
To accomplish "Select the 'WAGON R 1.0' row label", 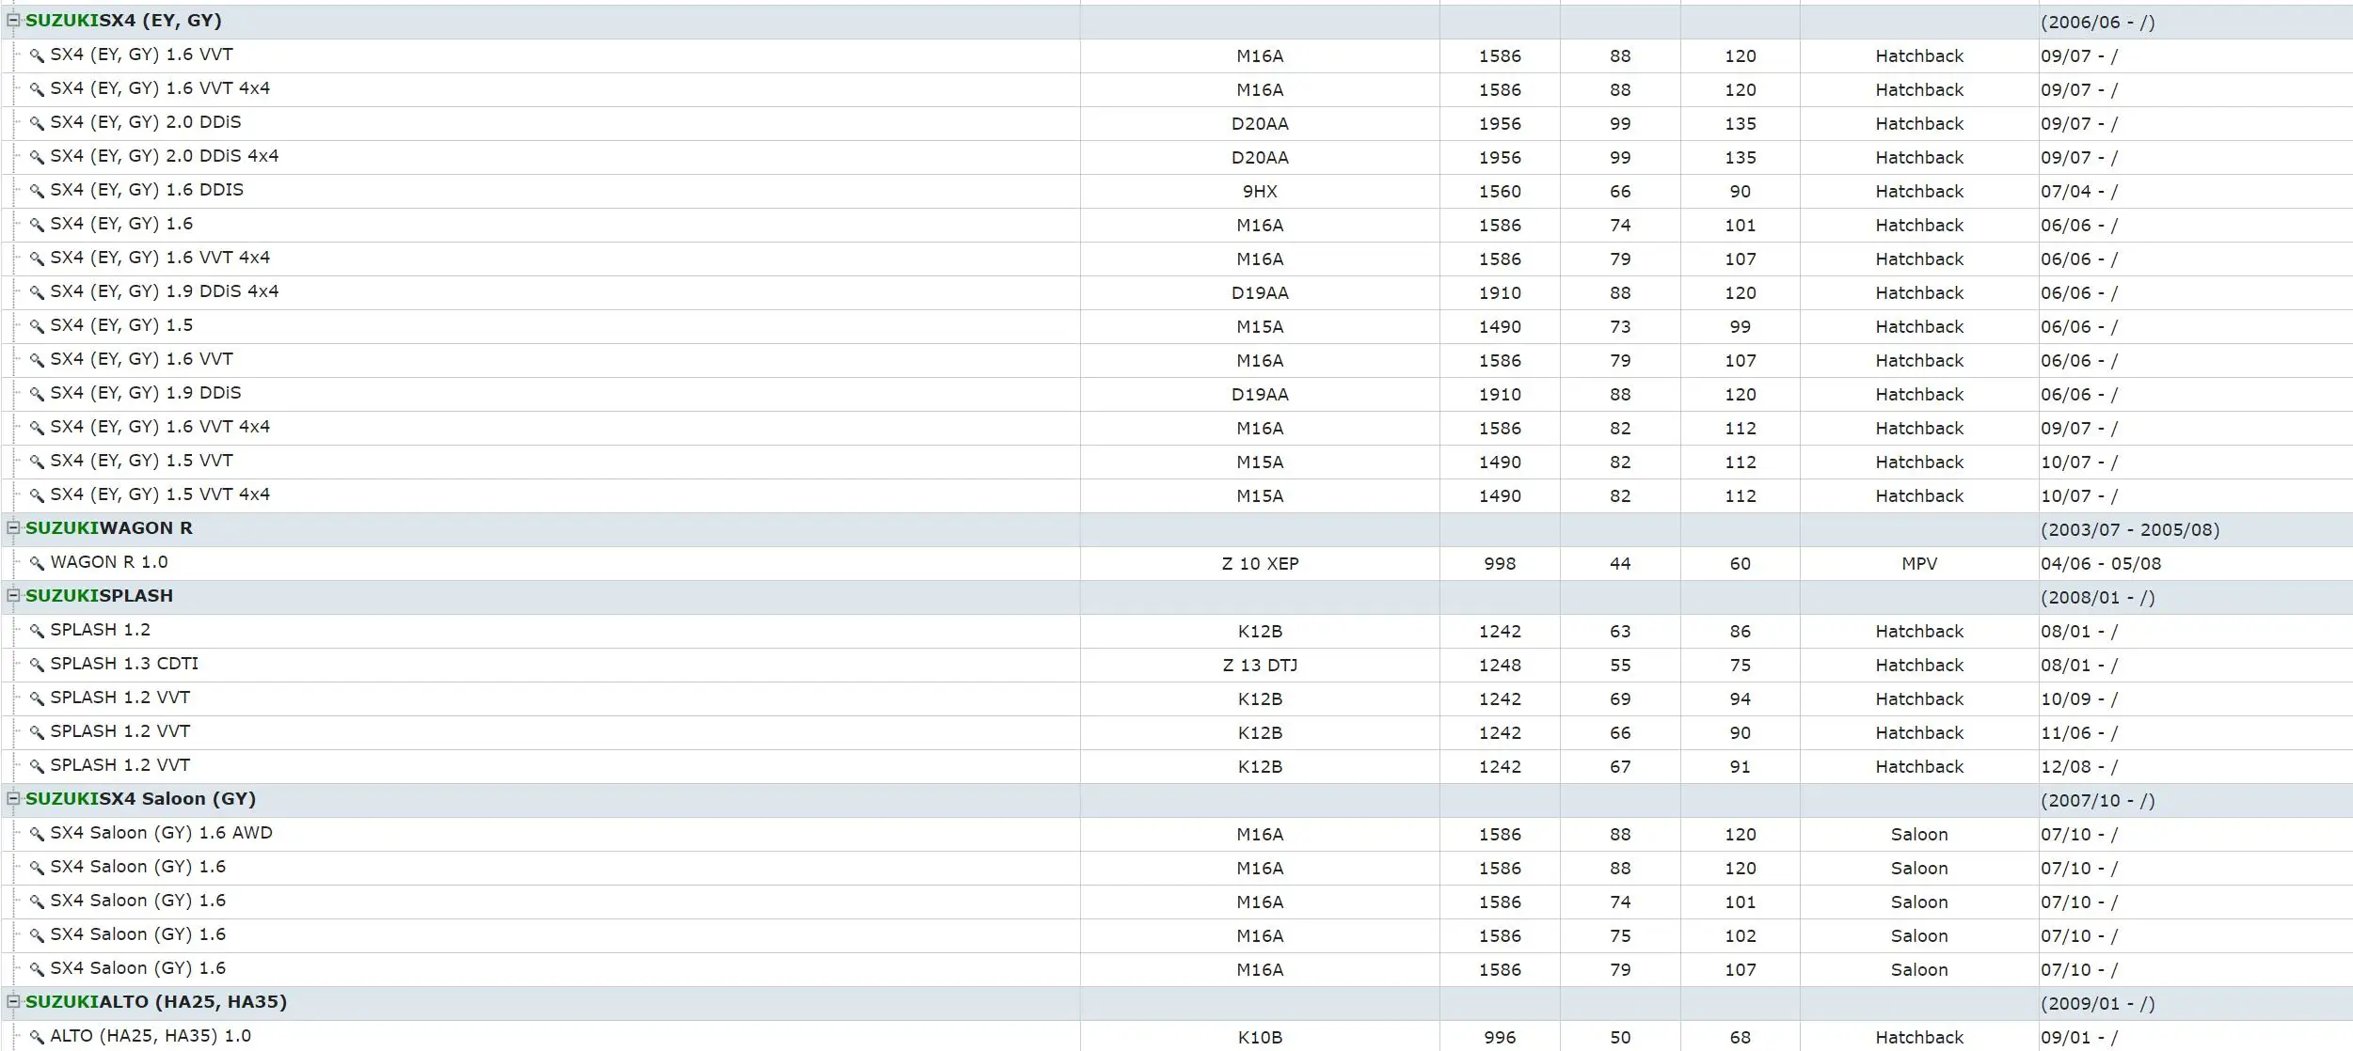I will [x=109, y=562].
